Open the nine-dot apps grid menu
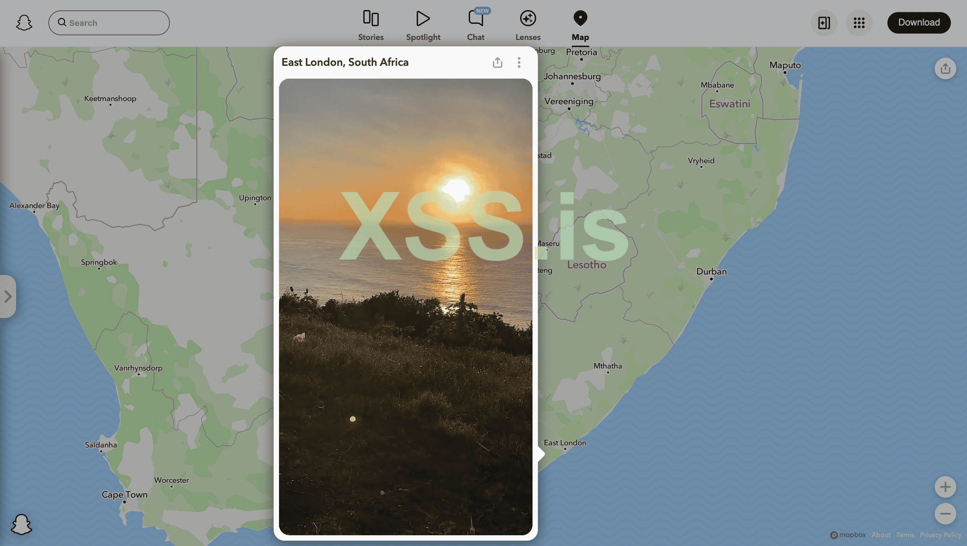The width and height of the screenshot is (967, 546). 859,23
